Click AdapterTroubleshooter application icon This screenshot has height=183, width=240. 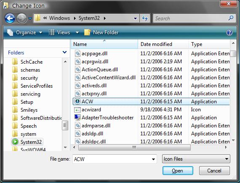(x=77, y=117)
